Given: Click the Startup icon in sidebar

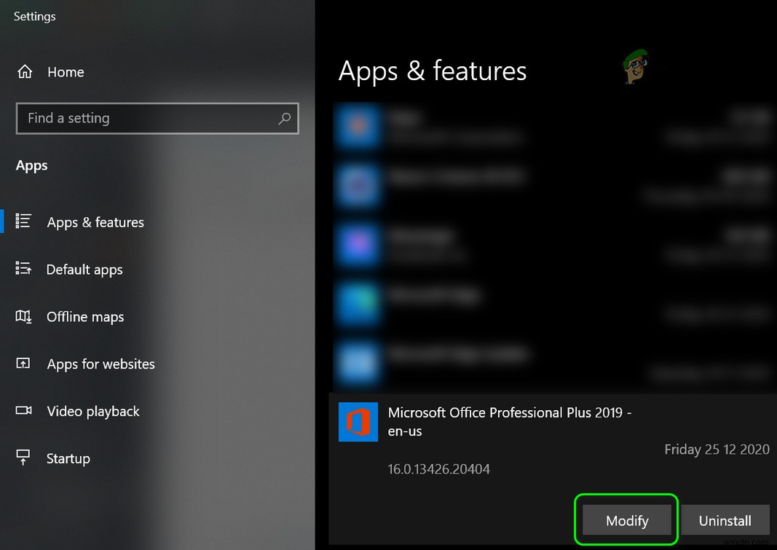Looking at the screenshot, I should coord(24,458).
